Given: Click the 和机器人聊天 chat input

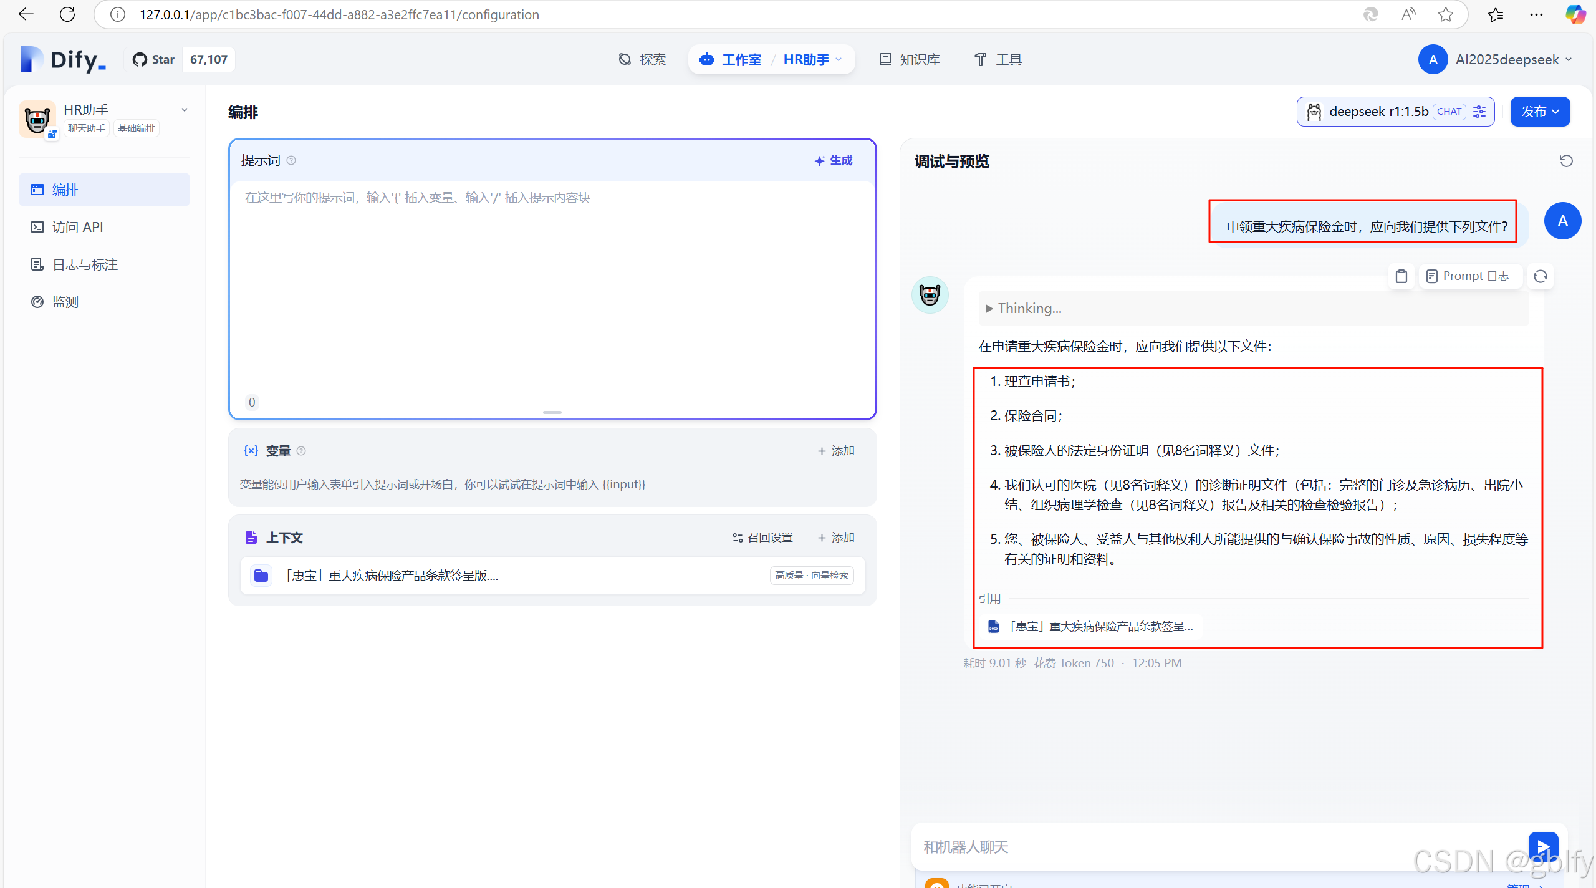Looking at the screenshot, I should 1216,847.
